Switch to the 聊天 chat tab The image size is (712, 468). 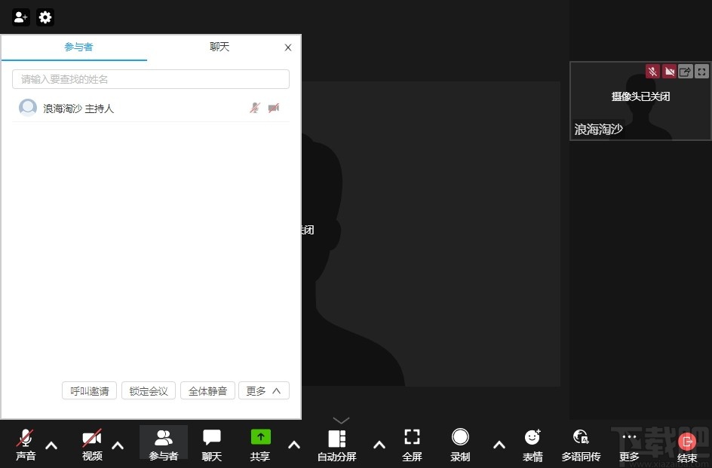219,46
